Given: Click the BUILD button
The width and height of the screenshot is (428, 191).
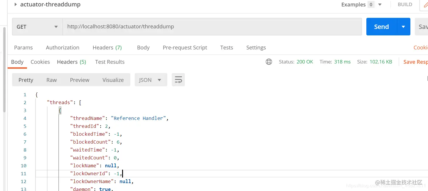Looking at the screenshot, I should (405, 4).
